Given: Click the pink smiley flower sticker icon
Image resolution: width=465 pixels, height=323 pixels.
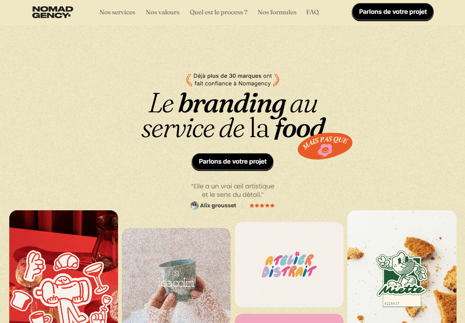Looking at the screenshot, I should pos(325,150).
